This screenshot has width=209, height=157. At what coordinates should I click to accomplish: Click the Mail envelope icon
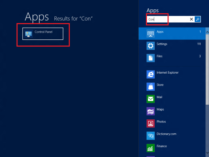point(150,99)
